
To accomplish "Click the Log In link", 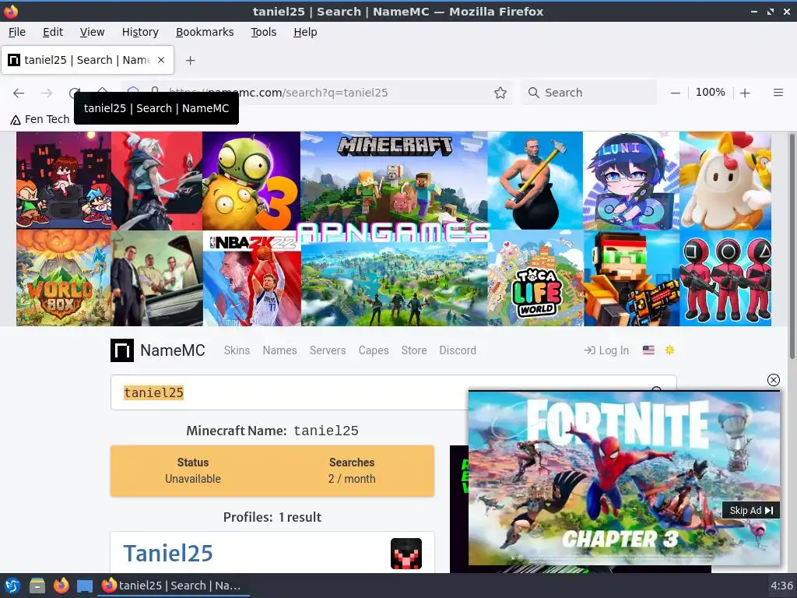I will (x=606, y=350).
